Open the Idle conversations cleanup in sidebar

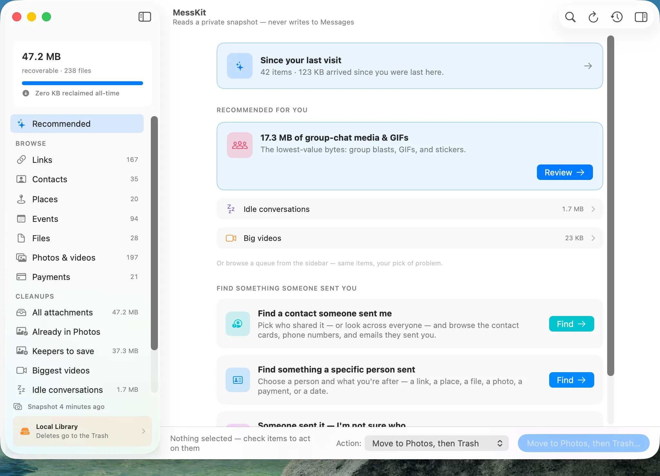click(77, 390)
